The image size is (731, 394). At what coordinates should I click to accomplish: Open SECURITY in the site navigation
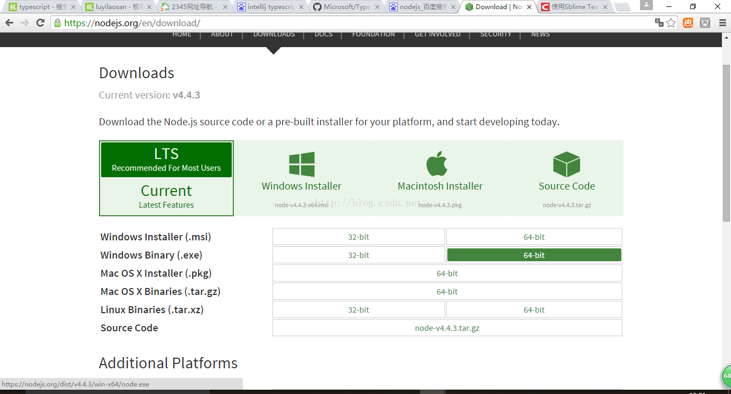click(x=496, y=34)
